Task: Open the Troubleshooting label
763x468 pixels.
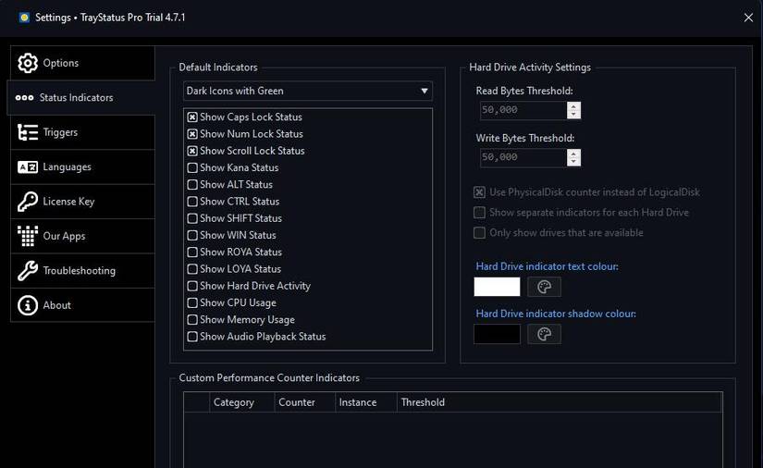Action: pyautogui.click(x=80, y=270)
